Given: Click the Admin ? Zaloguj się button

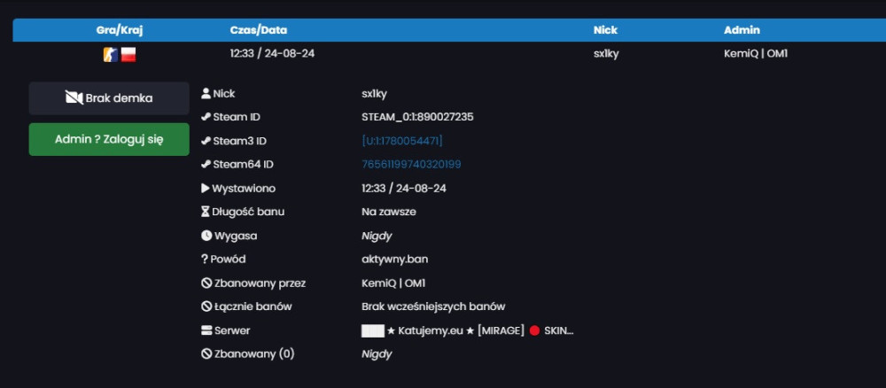Looking at the screenshot, I should coord(109,139).
